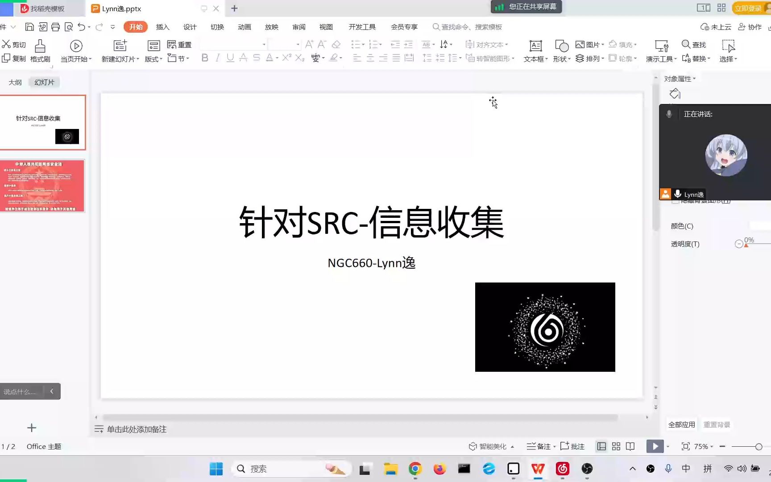The height and width of the screenshot is (482, 771).
Task: Open File Explorer from the taskbar
Action: (x=390, y=469)
